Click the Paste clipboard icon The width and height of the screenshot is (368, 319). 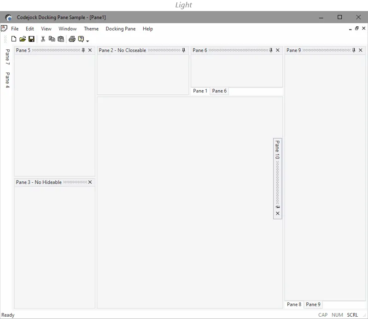(x=60, y=39)
